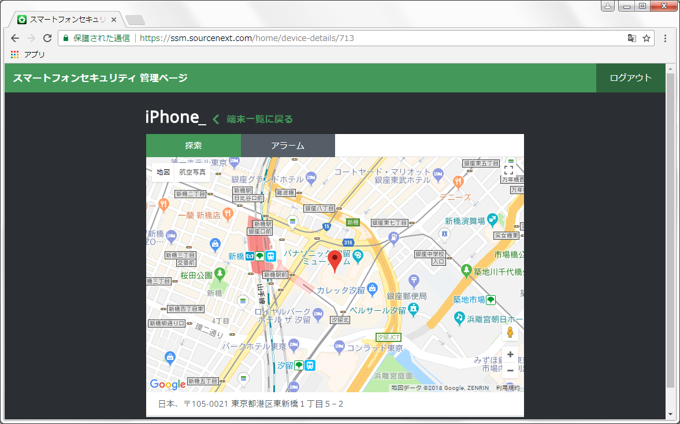The width and height of the screenshot is (680, 424).
Task: Click the Chrome user profile icon
Action: pyautogui.click(x=608, y=6)
